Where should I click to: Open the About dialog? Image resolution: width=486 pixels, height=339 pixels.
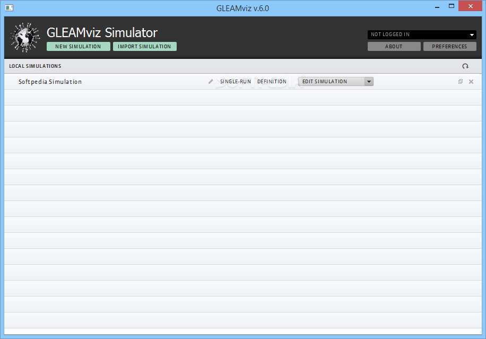[x=394, y=47]
